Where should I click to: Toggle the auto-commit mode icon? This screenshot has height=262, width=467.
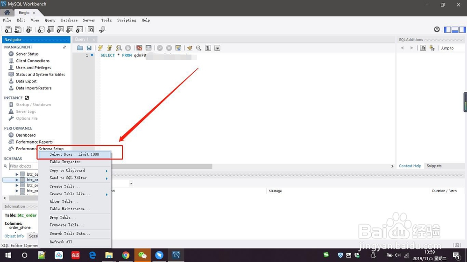pyautogui.click(x=178, y=48)
